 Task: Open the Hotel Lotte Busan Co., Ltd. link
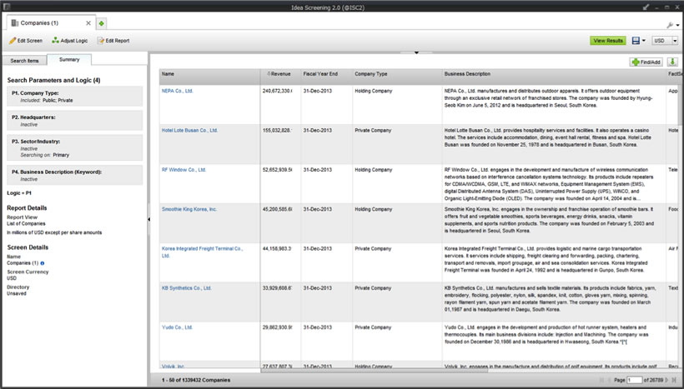[x=189, y=130]
